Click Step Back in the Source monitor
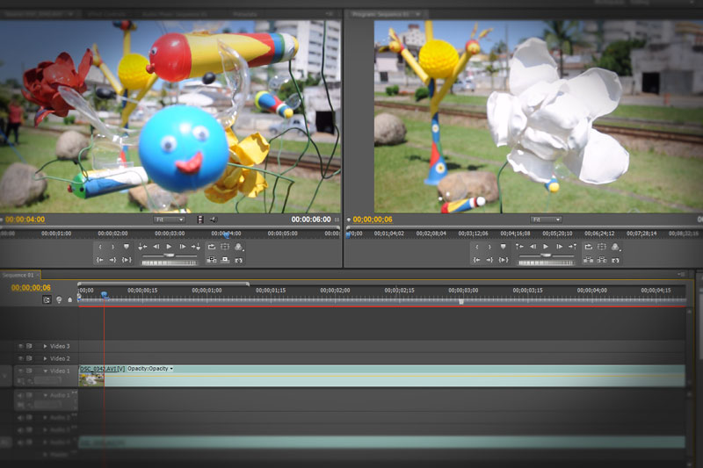Screen dimensions: 703x468 (156, 248)
